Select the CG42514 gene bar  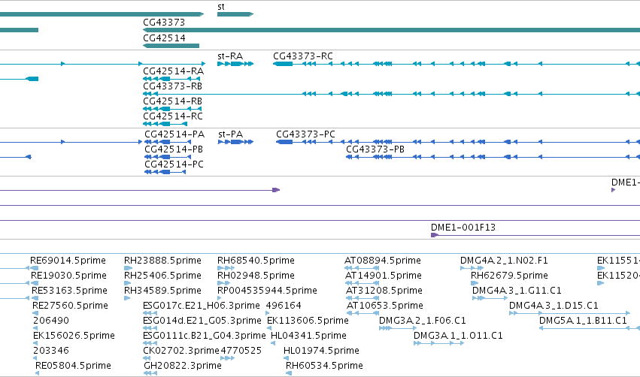tap(171, 46)
